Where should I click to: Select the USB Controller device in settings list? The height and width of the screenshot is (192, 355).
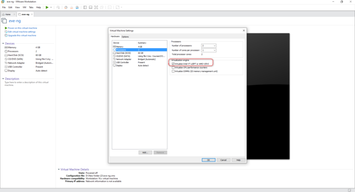(122, 62)
